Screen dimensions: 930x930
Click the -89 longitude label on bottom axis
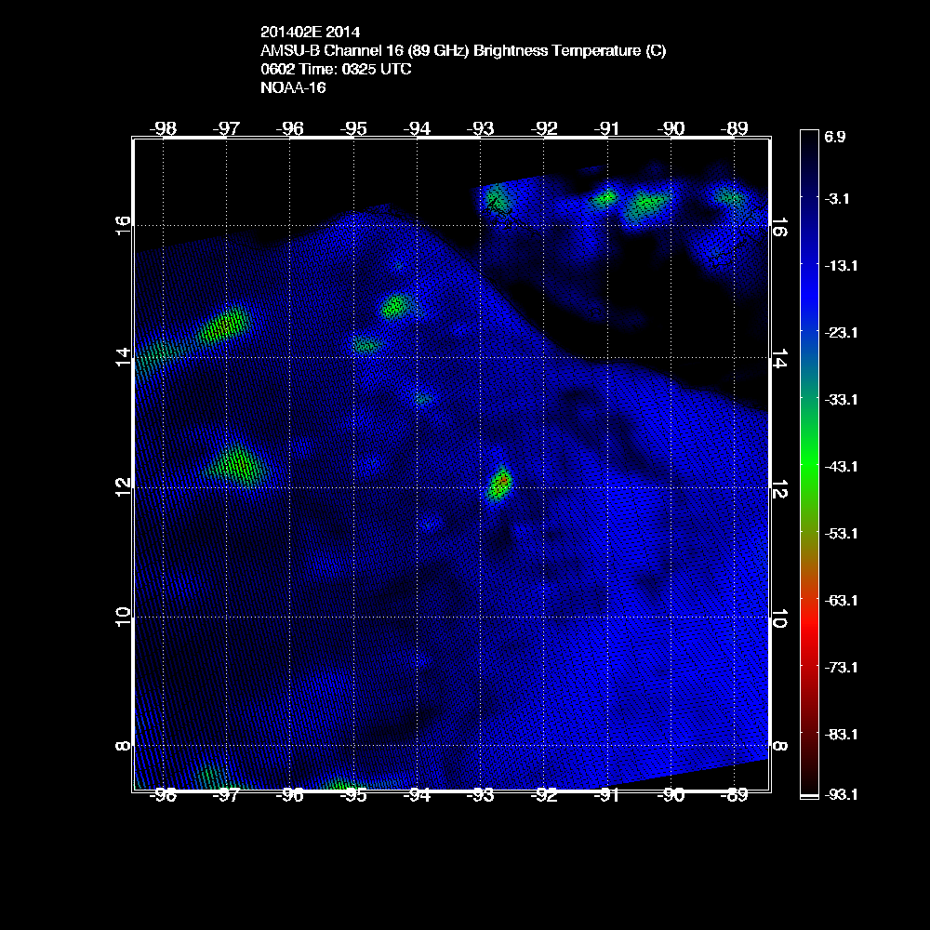coord(735,796)
